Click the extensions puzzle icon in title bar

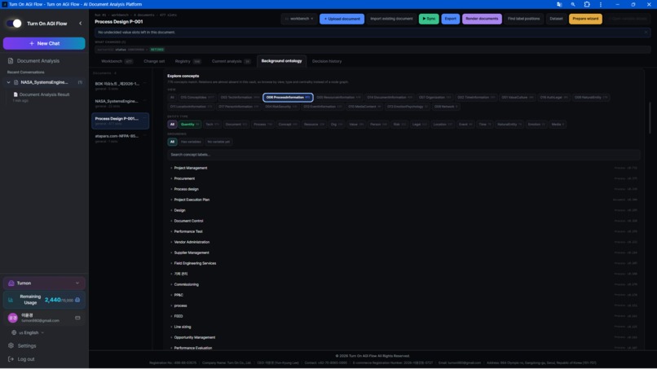tap(587, 4)
